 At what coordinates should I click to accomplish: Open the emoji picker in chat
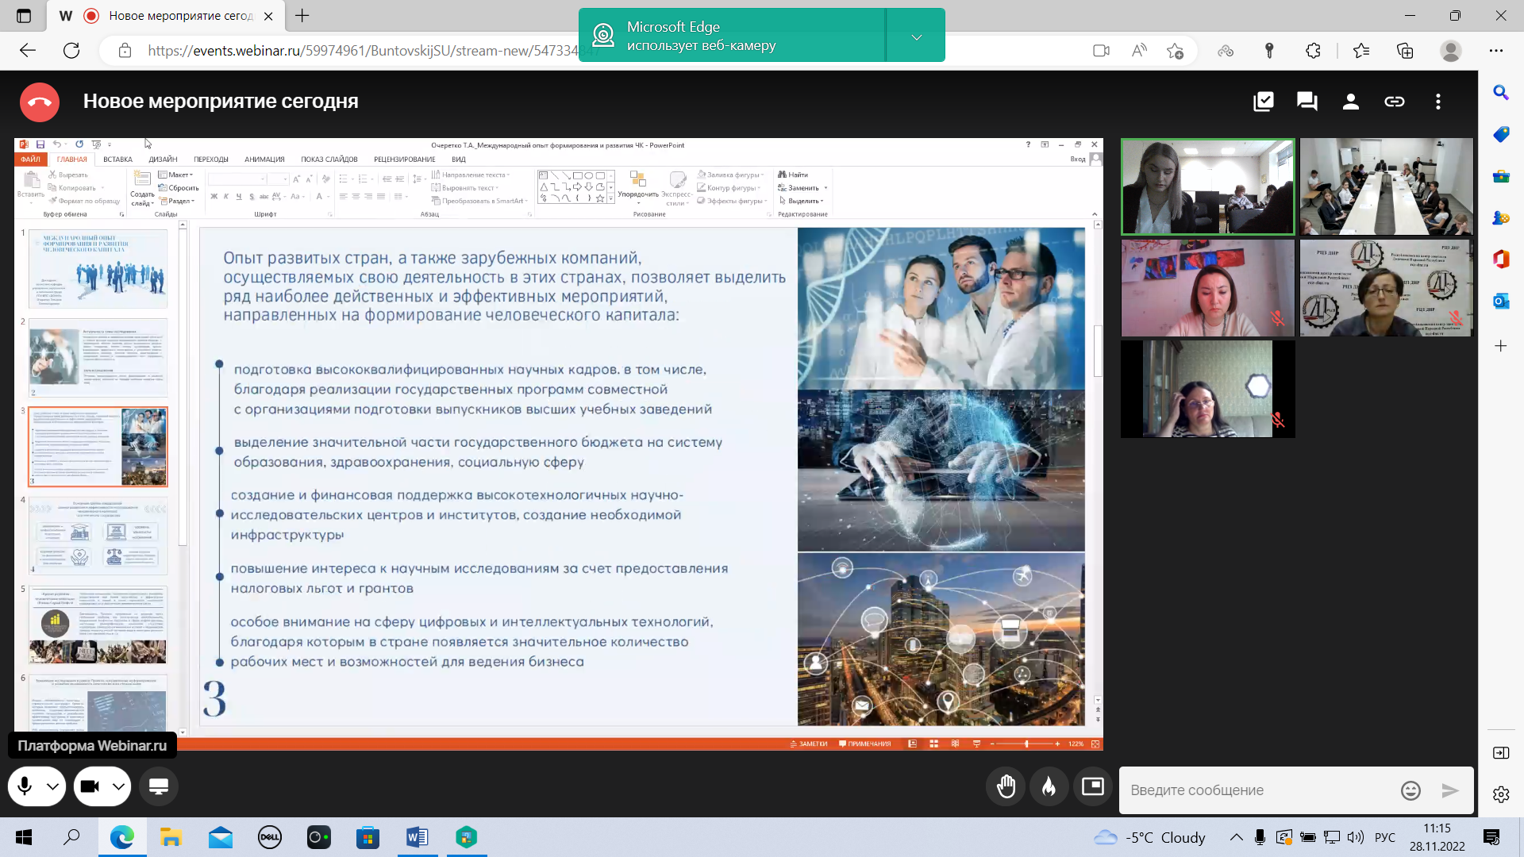[1410, 790]
